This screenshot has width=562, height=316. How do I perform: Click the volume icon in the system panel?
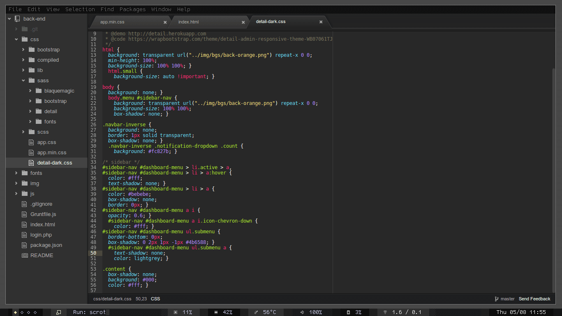coord(302,312)
